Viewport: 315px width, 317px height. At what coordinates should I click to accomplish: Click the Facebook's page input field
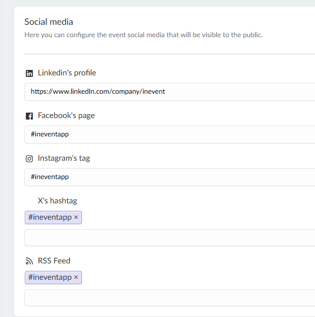[169, 134]
